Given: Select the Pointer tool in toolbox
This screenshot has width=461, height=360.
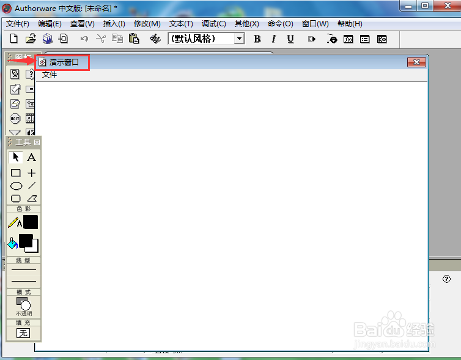Looking at the screenshot, I should (x=16, y=157).
